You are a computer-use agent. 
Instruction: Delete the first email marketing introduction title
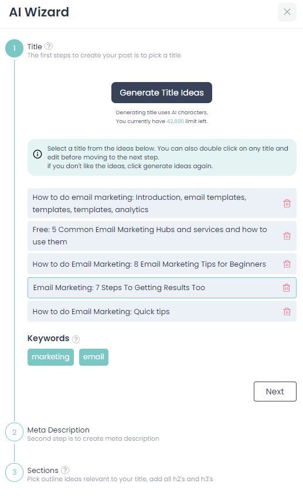click(287, 203)
